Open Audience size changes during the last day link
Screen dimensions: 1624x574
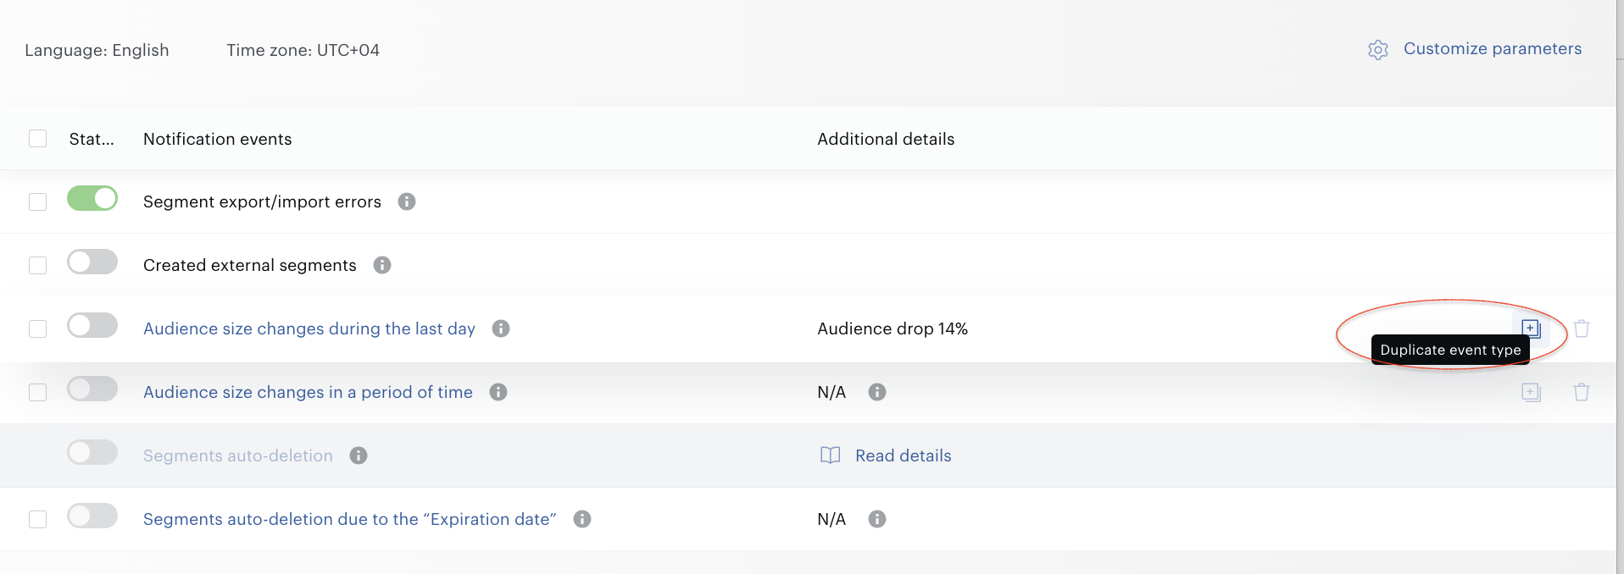(309, 328)
